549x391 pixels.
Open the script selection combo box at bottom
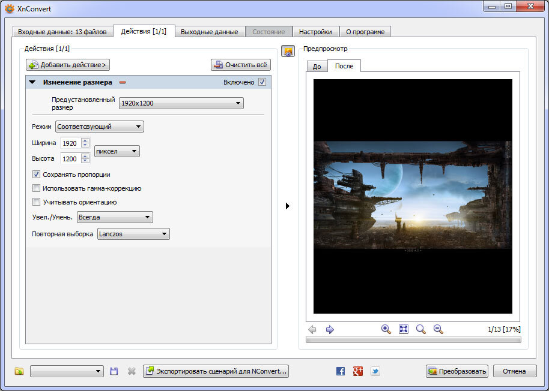click(67, 371)
